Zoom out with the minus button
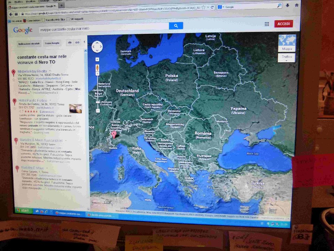This screenshot has height=251, width=334. click(x=97, y=111)
